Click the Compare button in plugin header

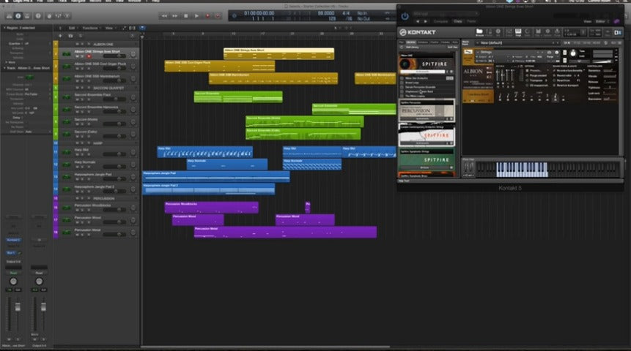tap(439, 21)
